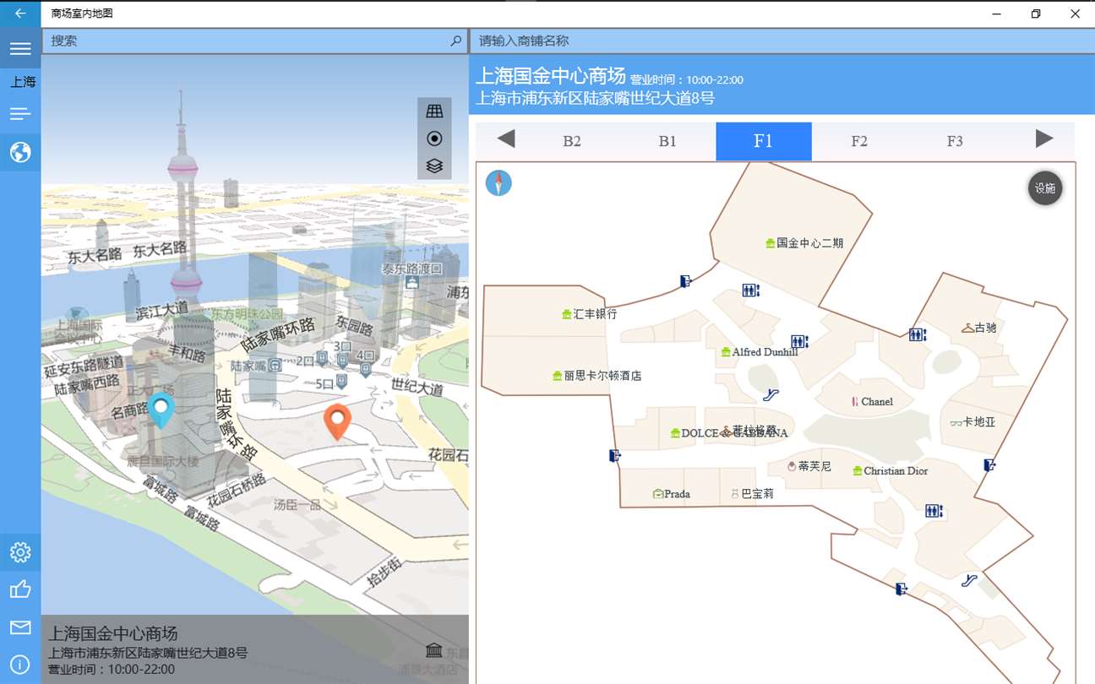Open settings gear in the sidebar
Image resolution: width=1095 pixels, height=684 pixels.
(20, 552)
